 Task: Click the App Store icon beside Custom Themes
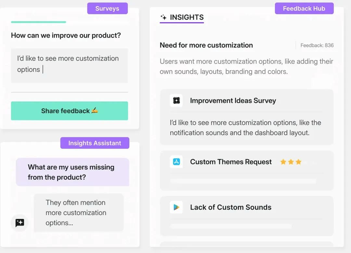coord(176,162)
